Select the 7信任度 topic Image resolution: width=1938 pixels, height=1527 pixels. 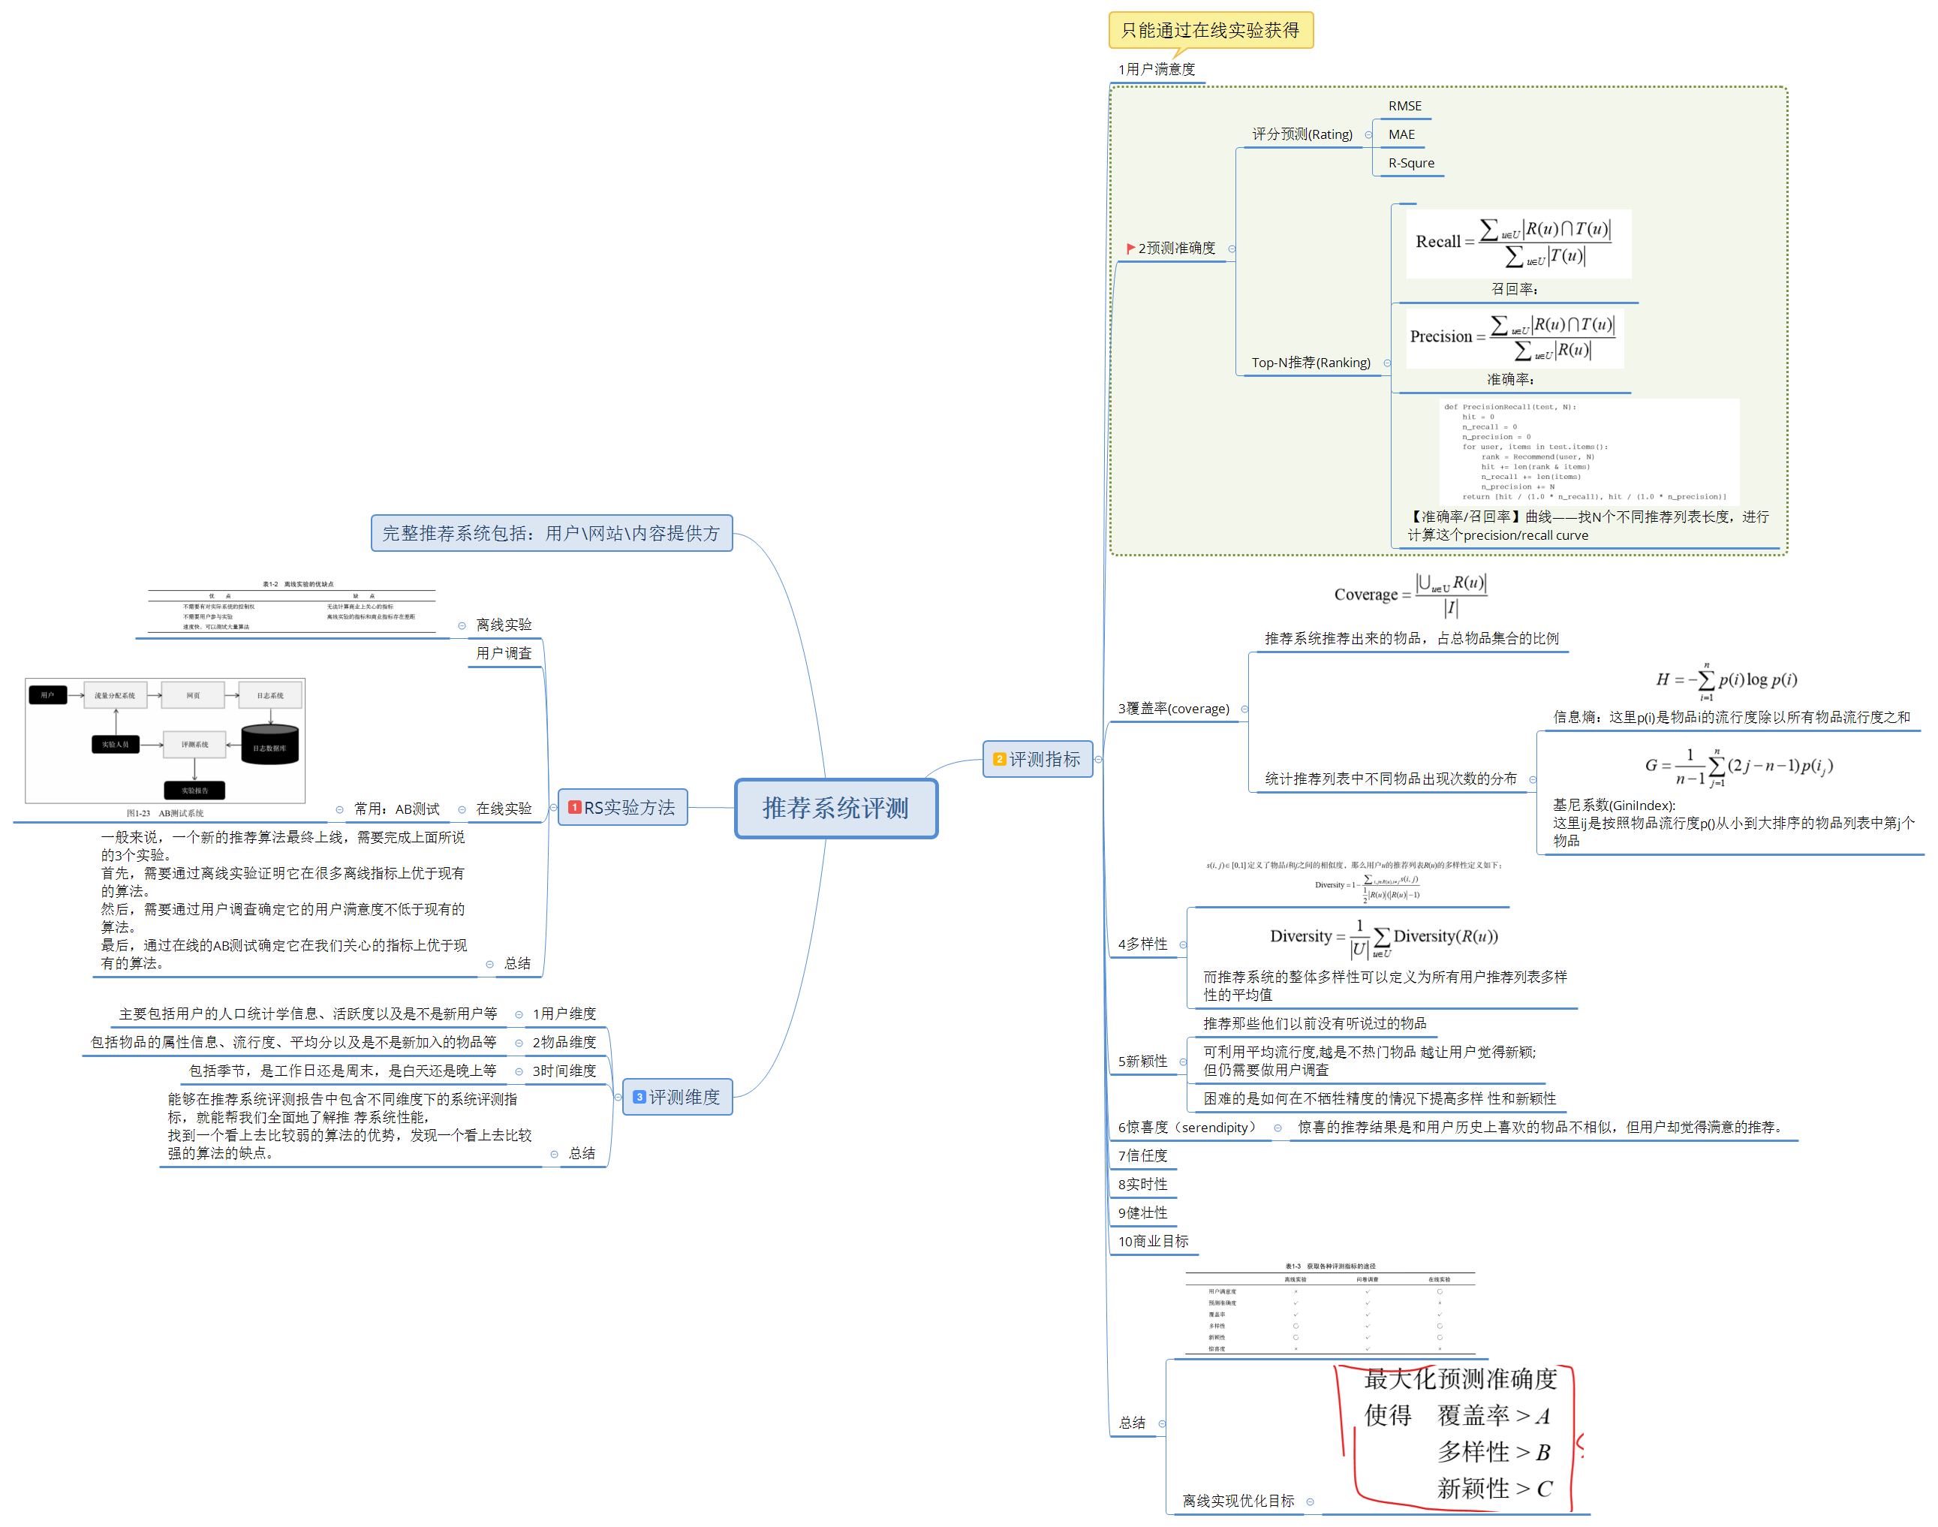[1142, 1156]
